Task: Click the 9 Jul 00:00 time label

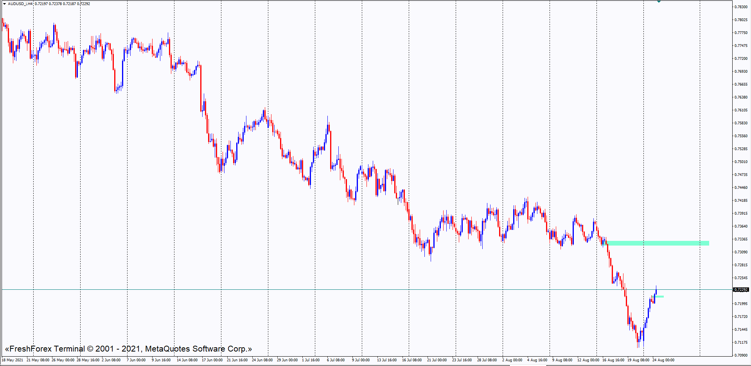Action: [x=361, y=360]
